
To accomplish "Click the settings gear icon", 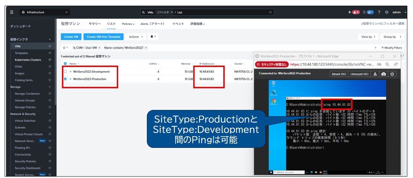I will [386, 12].
